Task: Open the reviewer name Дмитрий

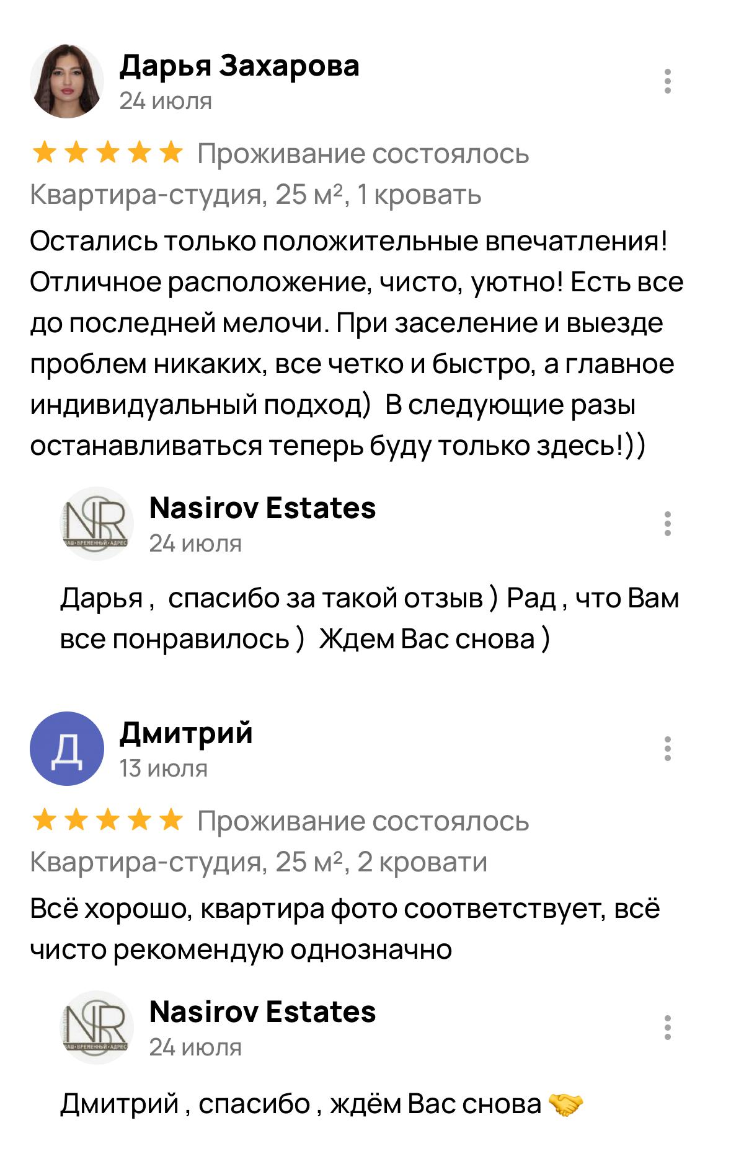Action: pos(186,733)
